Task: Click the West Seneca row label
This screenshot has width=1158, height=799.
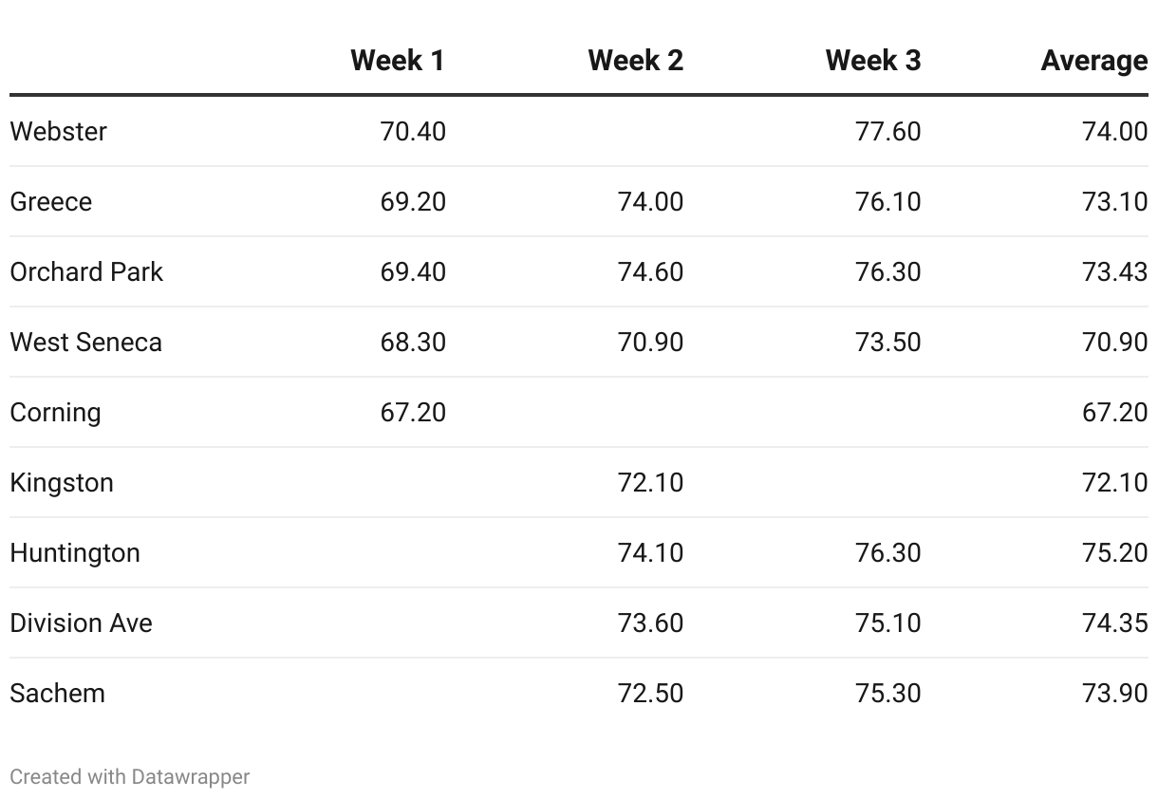Action: [86, 342]
